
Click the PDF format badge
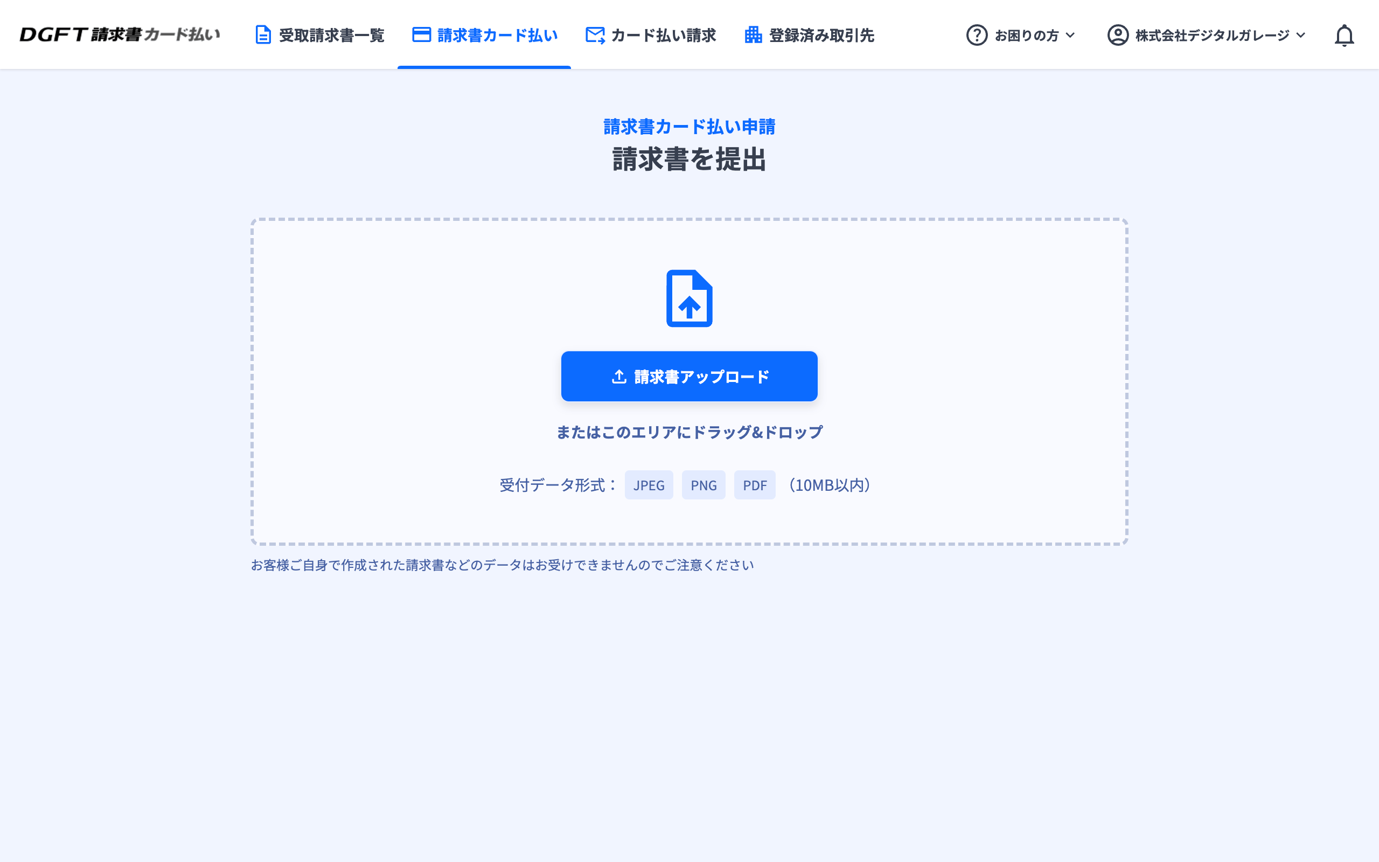[x=755, y=485]
